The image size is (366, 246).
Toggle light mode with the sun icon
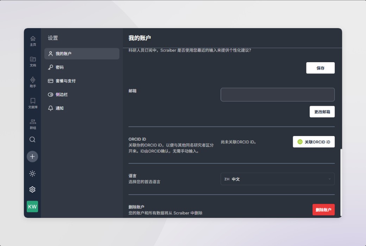[32, 174]
